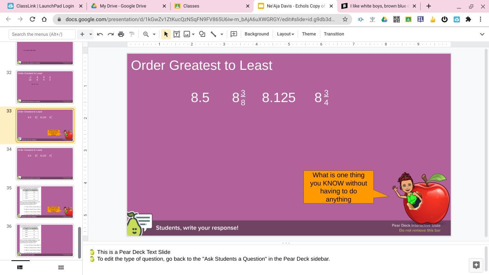Screen dimensions: 489x275
Task: Click the Redo arrow icon
Action: [x=110, y=34]
